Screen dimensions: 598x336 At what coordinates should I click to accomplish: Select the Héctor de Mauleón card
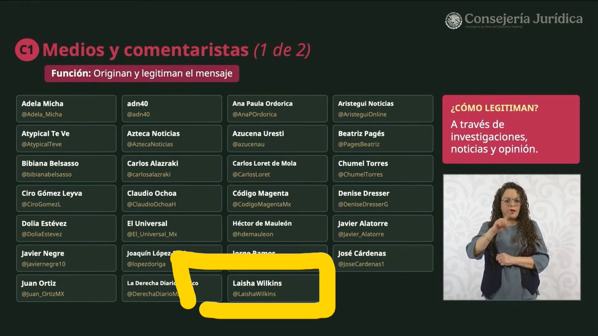tap(278, 228)
